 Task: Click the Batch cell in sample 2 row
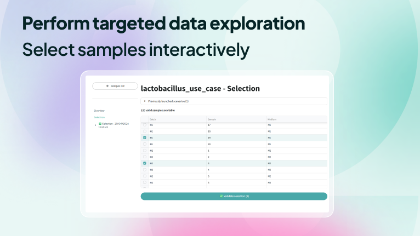pyautogui.click(x=177, y=157)
